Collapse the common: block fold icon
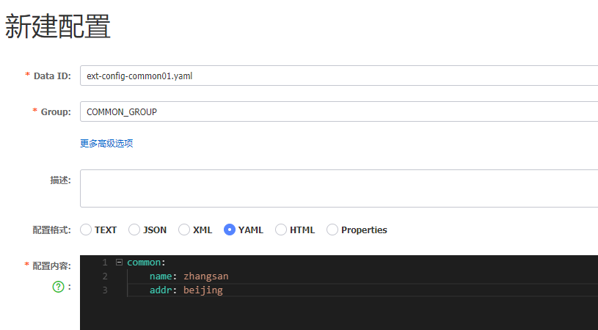598x330 pixels. 119,263
